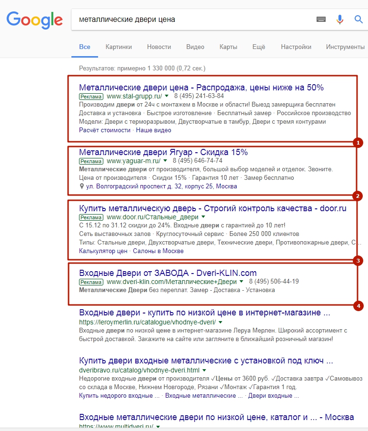This screenshot has height=431, width=368.
Task: Click 'Результатов: примерно 1 330 000' stats text
Action: (x=142, y=68)
